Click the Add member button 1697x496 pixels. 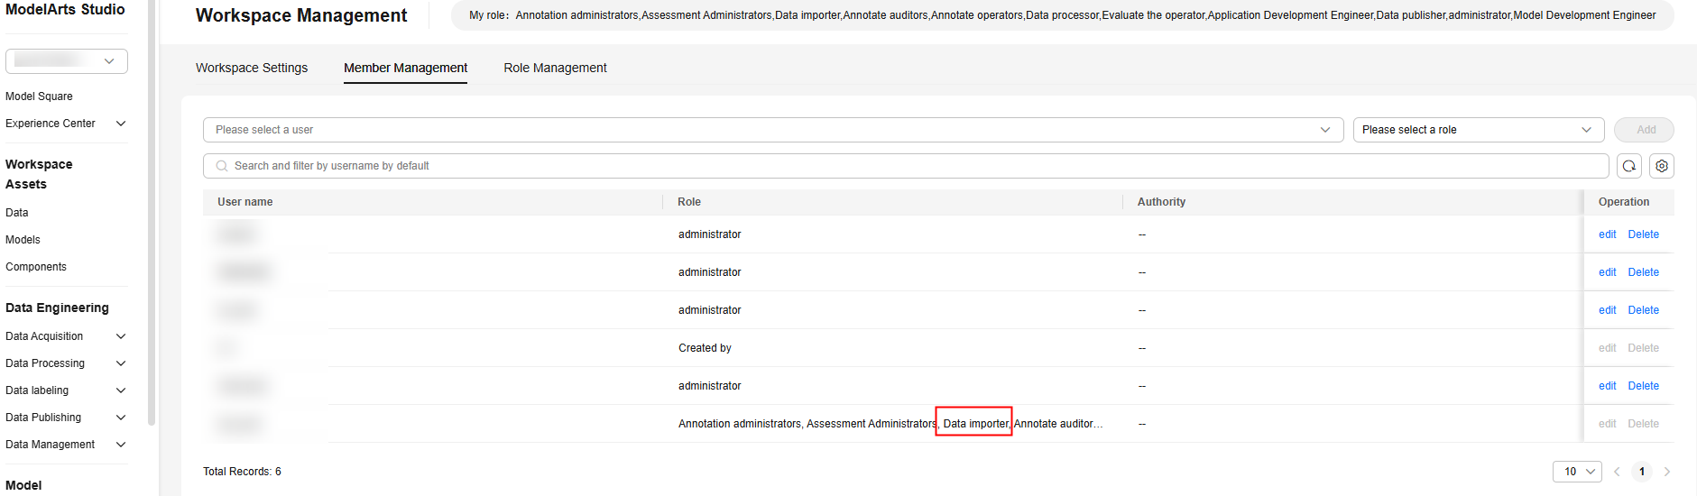pyautogui.click(x=1646, y=130)
